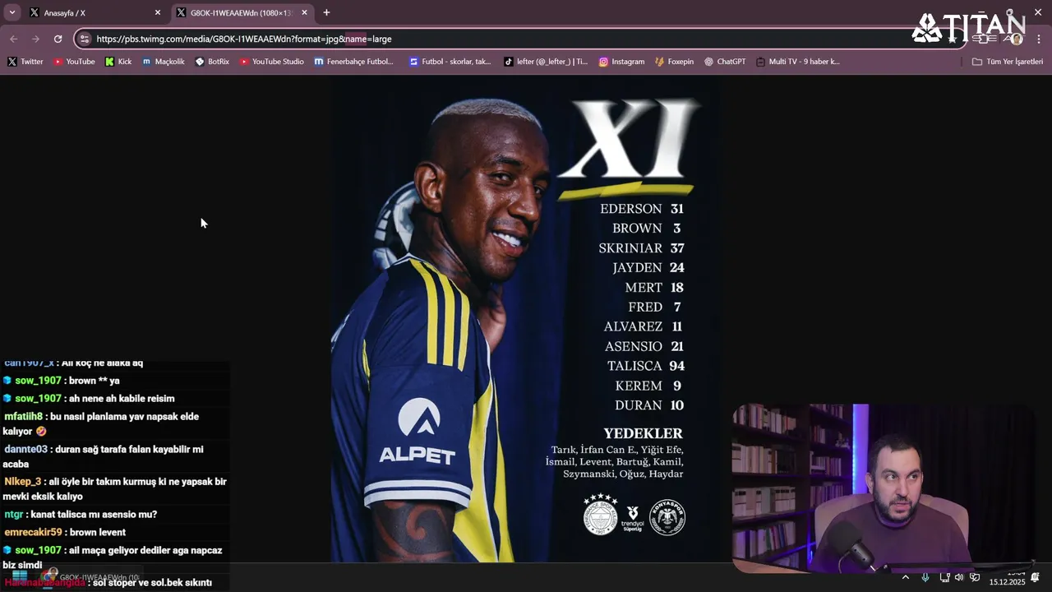Open the network tray icon

click(x=944, y=577)
